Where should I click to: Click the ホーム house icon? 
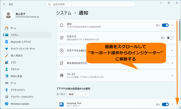(x=6, y=28)
